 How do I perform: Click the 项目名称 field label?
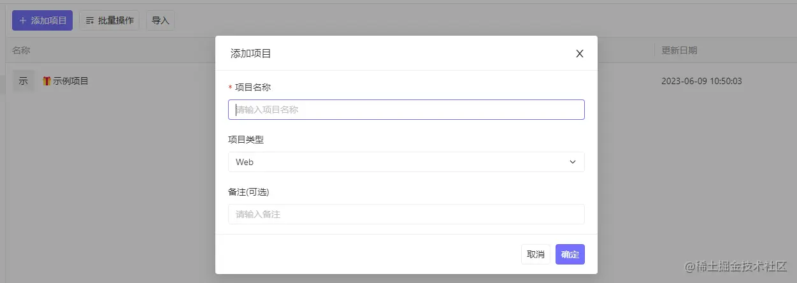pyautogui.click(x=254, y=87)
